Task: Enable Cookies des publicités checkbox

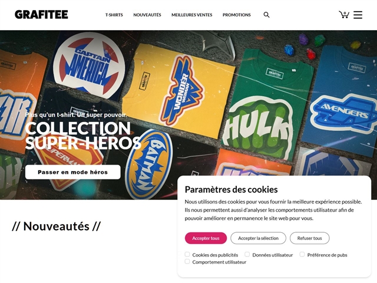Action: [187, 254]
